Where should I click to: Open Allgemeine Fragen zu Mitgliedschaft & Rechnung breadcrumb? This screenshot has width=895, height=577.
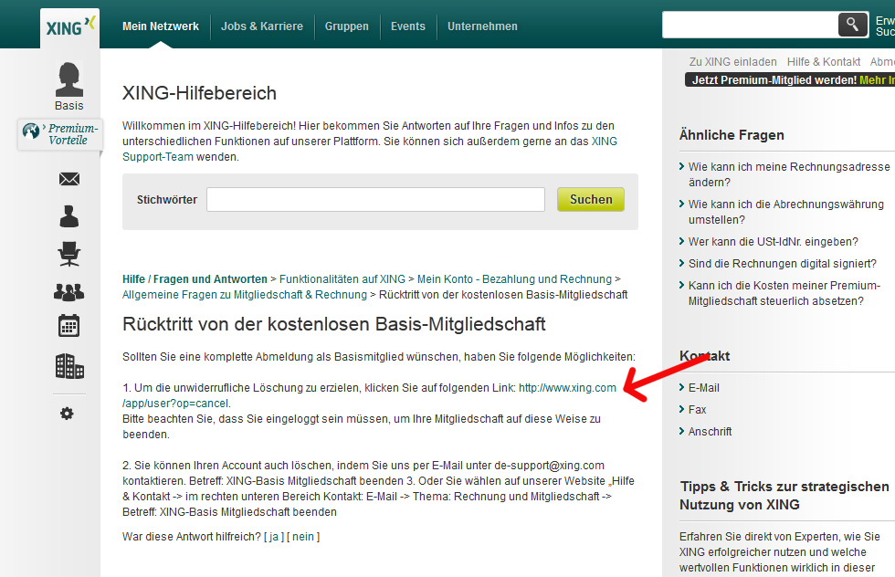point(245,295)
